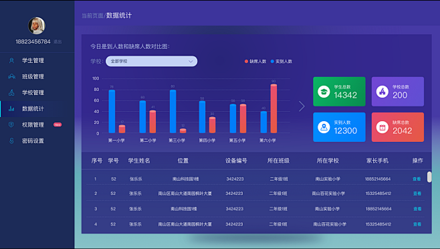Viewport: 440px width, 249px height.
Task: Click the location icon on 实到人数 card
Action: [324, 127]
